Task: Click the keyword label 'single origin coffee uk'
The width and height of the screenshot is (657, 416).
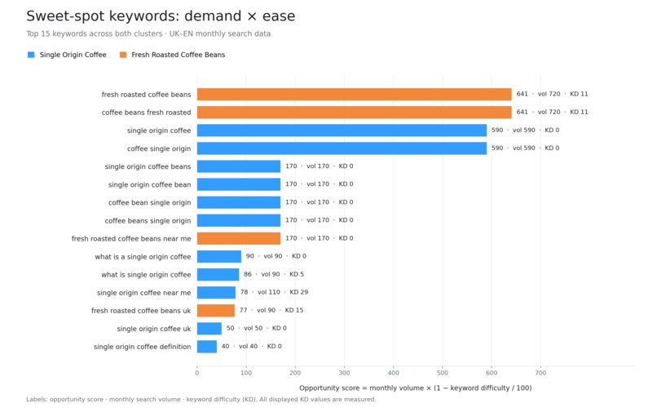Action: tap(154, 329)
